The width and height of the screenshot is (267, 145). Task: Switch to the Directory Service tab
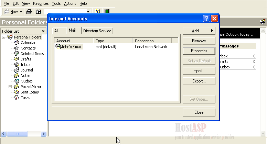97,31
